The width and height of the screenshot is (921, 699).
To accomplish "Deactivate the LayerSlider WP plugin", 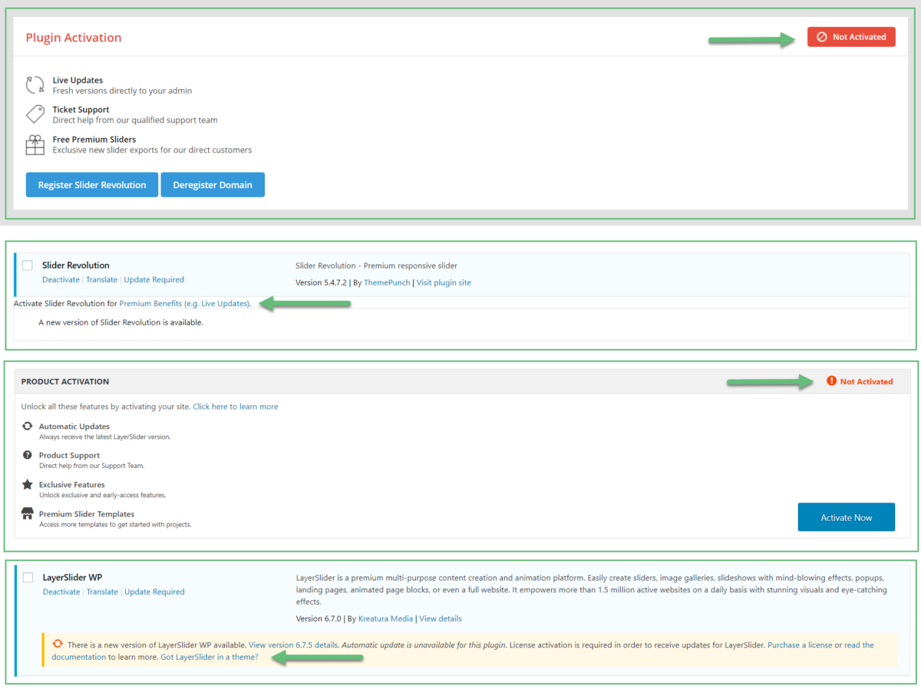I will tap(61, 592).
